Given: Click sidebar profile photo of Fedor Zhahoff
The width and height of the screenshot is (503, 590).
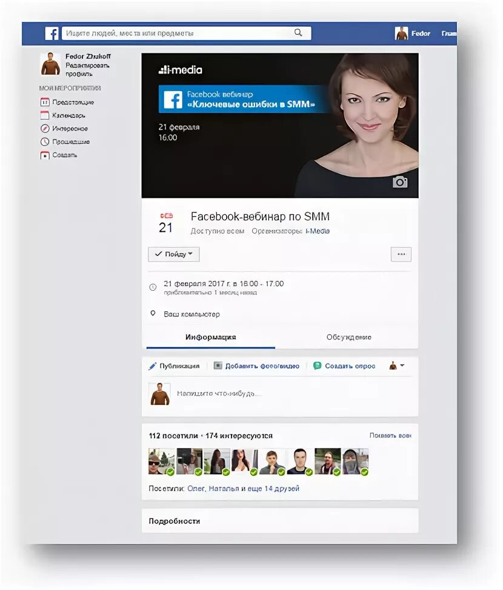Looking at the screenshot, I should [x=50, y=64].
